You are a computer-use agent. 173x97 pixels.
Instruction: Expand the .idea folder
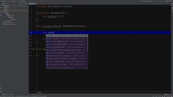pos(4,7)
